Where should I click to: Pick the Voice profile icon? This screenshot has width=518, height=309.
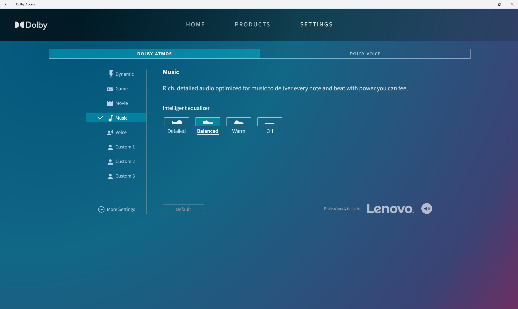click(110, 133)
